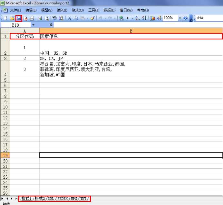Open the 数据(D) menu
Screen dimensions: 223x205
tap(110, 10)
